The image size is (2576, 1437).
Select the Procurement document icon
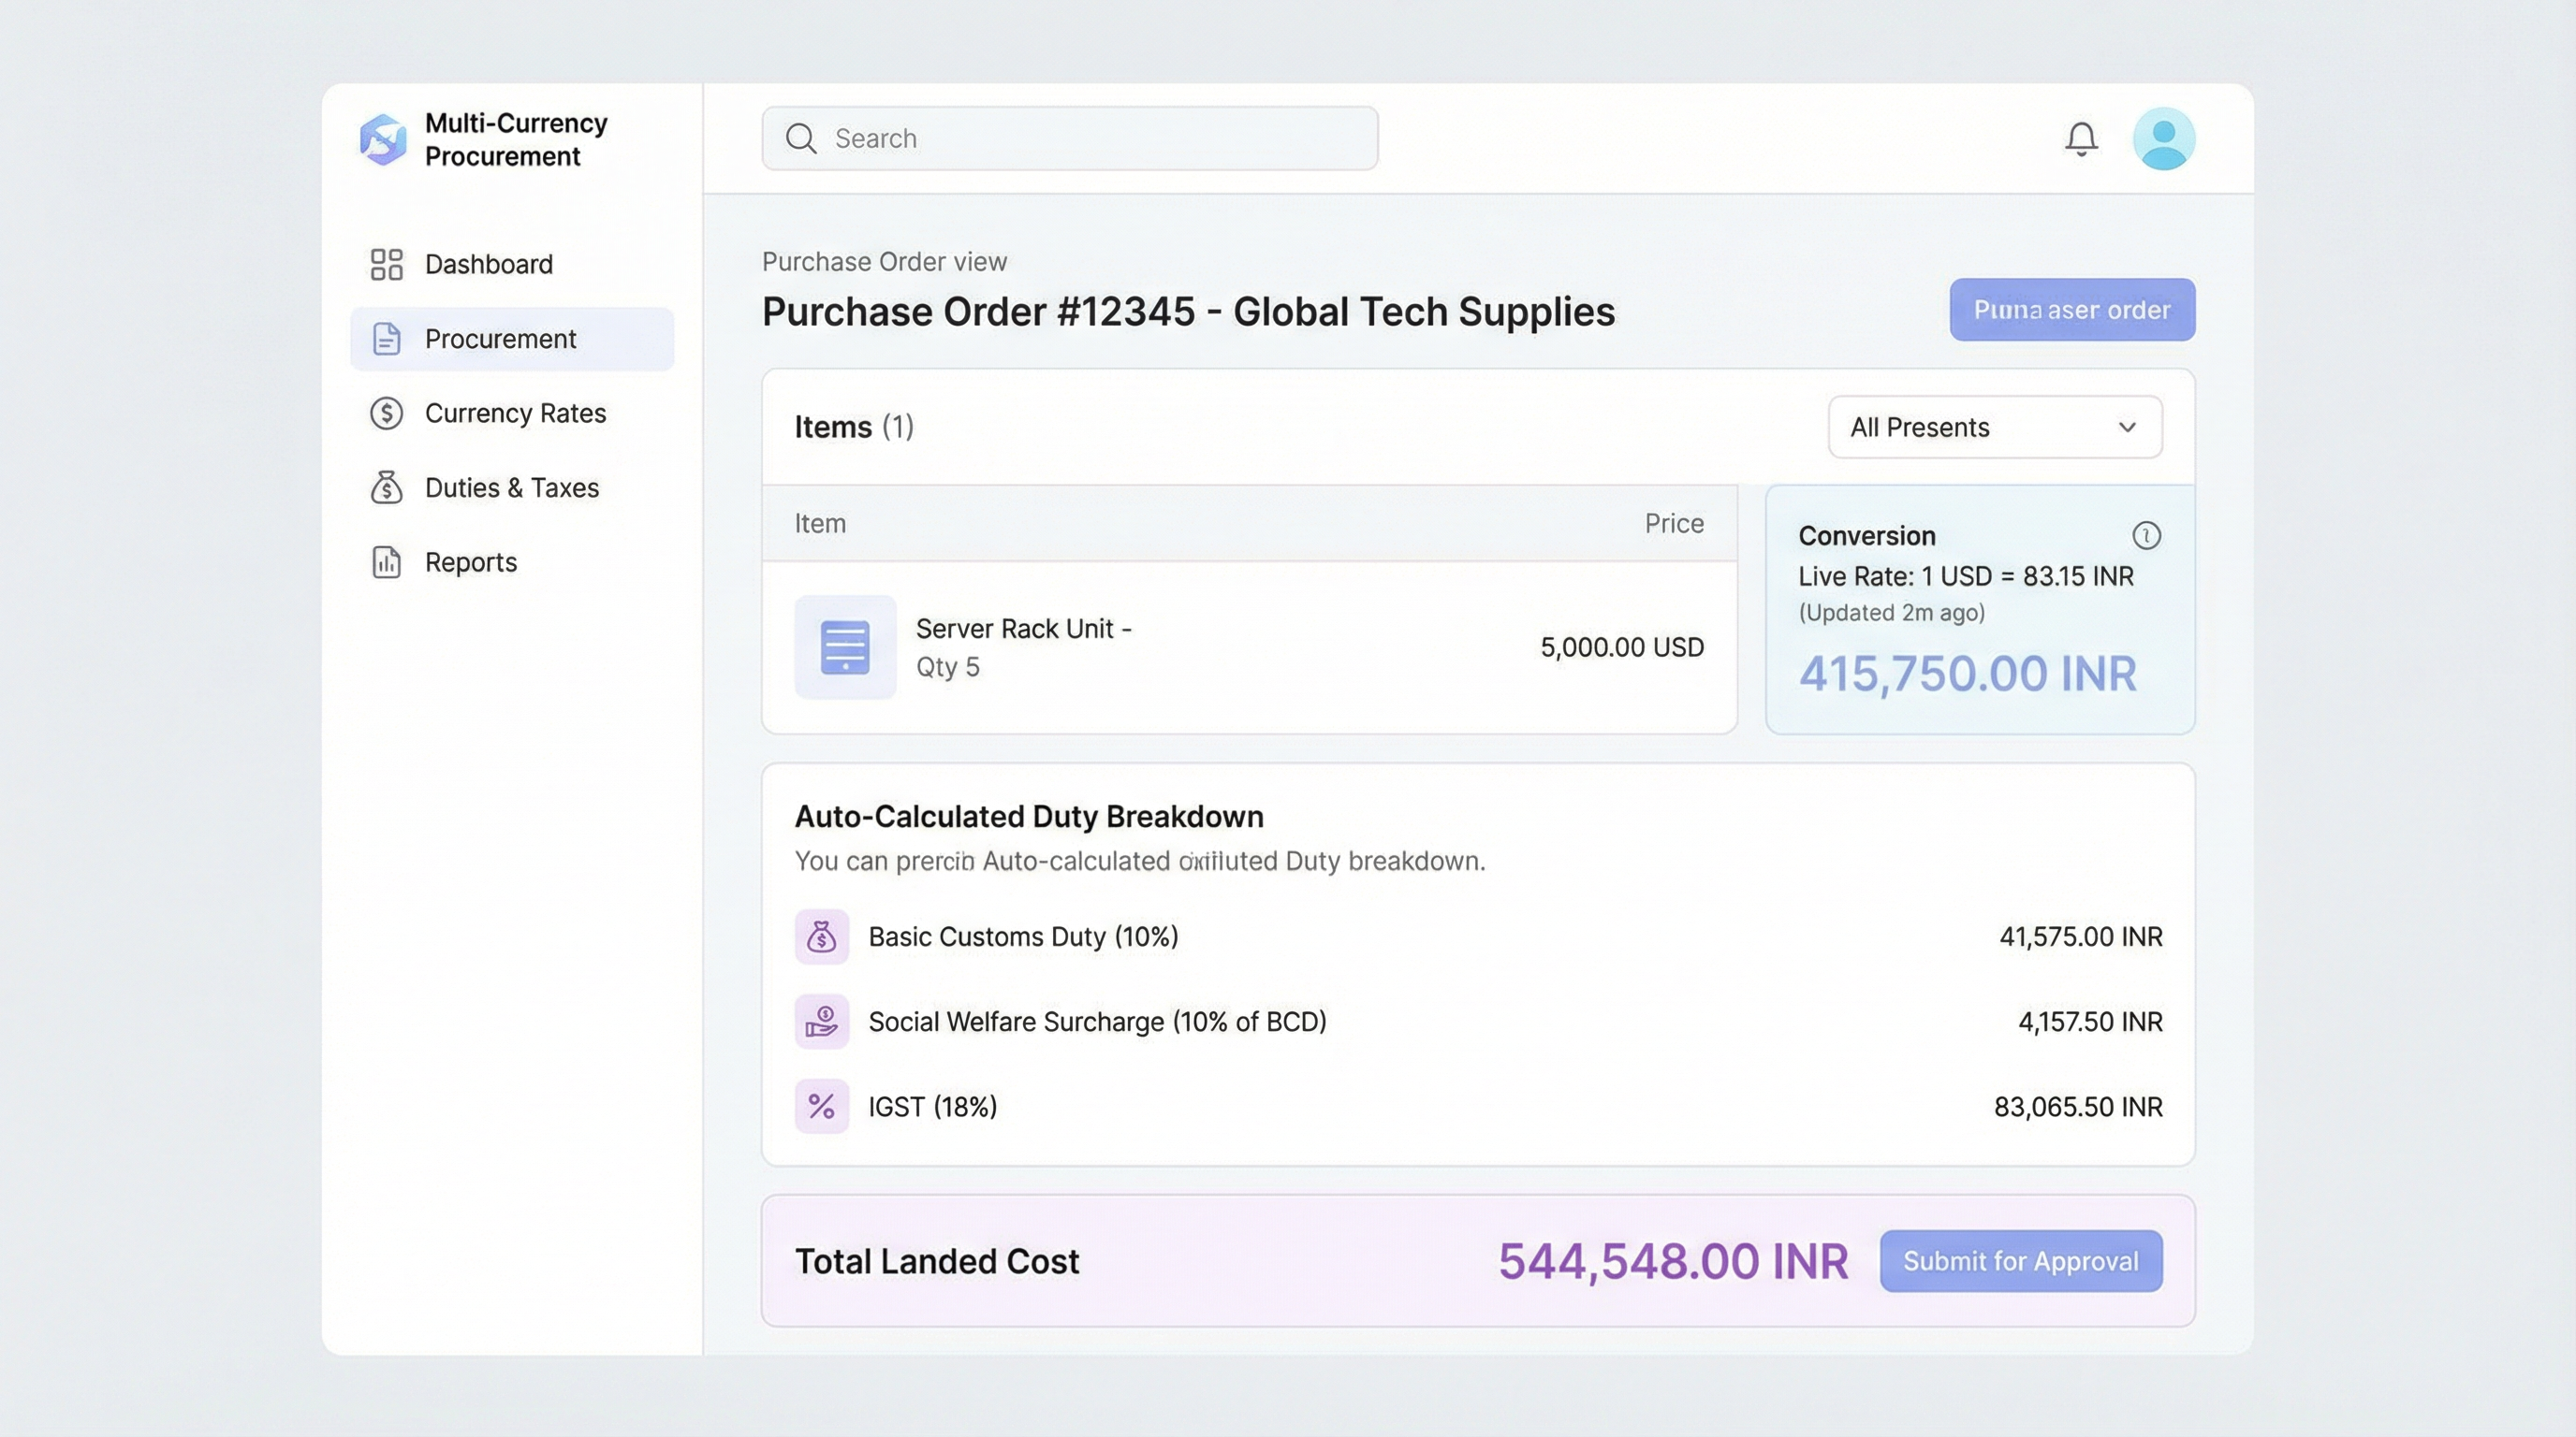click(386, 339)
